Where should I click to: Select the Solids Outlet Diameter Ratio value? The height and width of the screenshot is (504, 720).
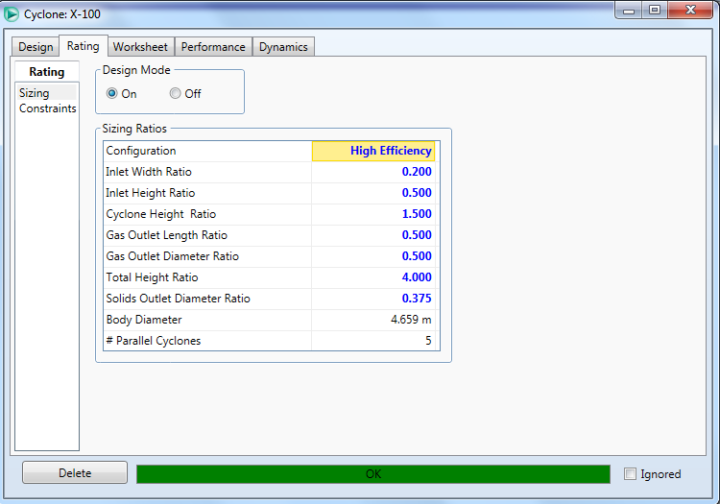[374, 299]
